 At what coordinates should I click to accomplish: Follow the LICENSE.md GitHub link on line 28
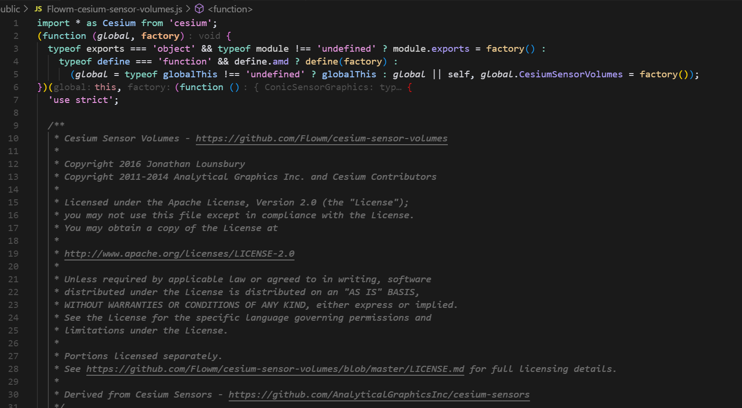pos(275,369)
